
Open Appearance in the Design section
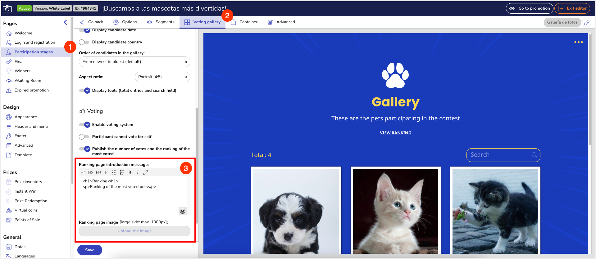(x=25, y=117)
